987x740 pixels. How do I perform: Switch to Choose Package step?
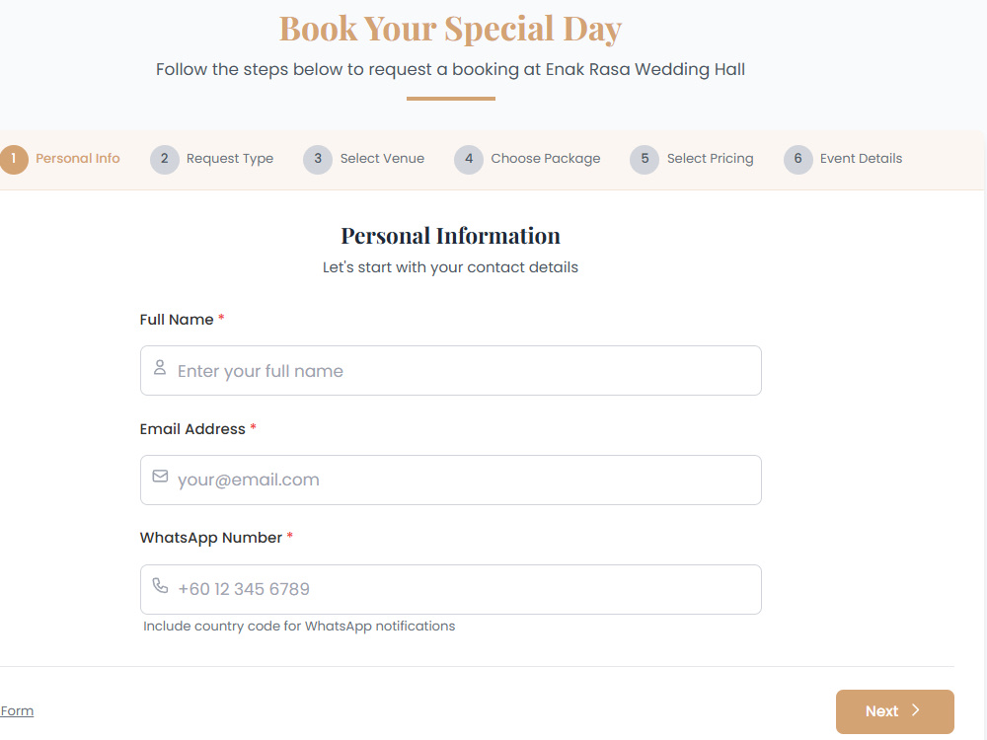pos(546,159)
